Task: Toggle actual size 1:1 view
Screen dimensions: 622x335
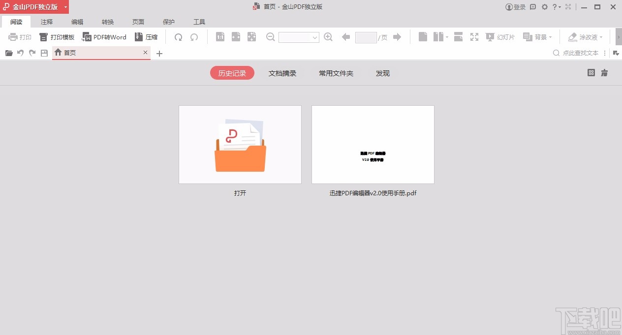Action: 220,37
